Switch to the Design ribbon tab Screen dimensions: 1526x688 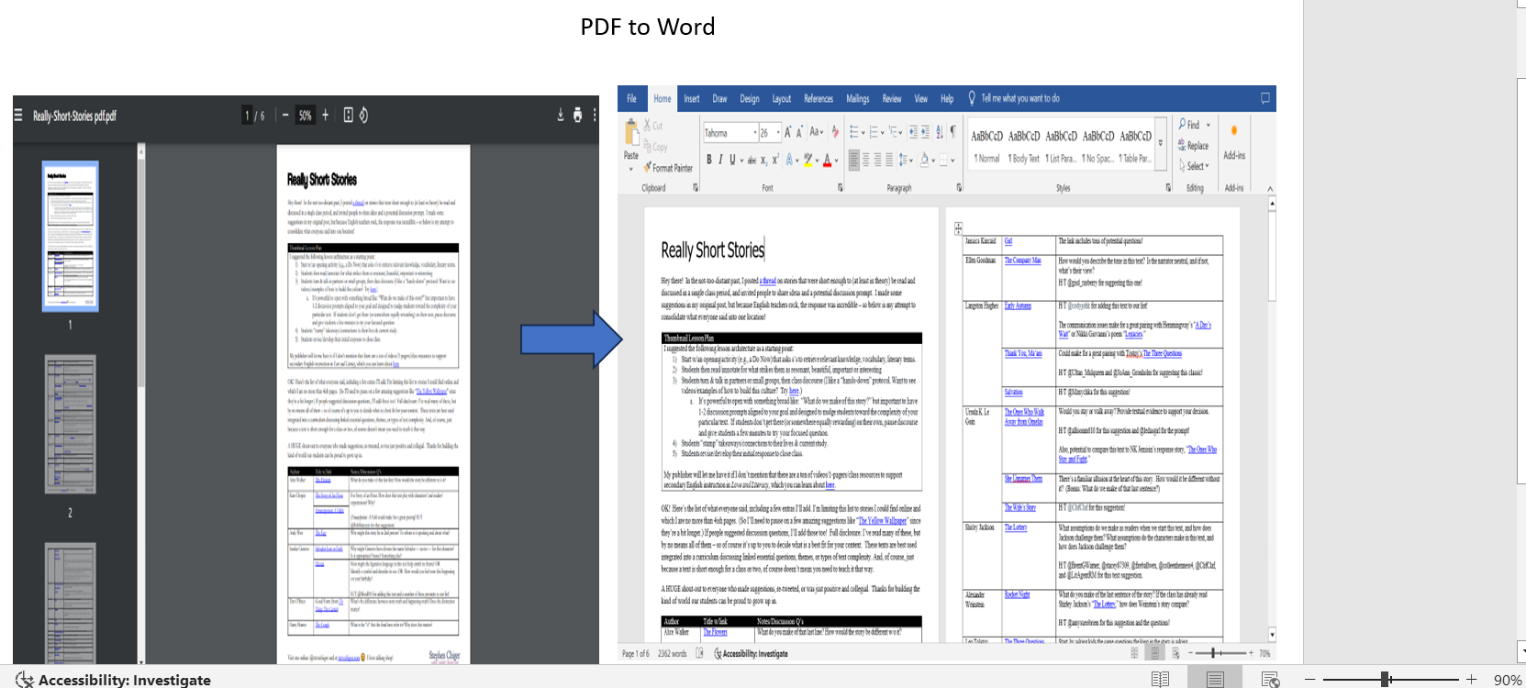(x=750, y=98)
